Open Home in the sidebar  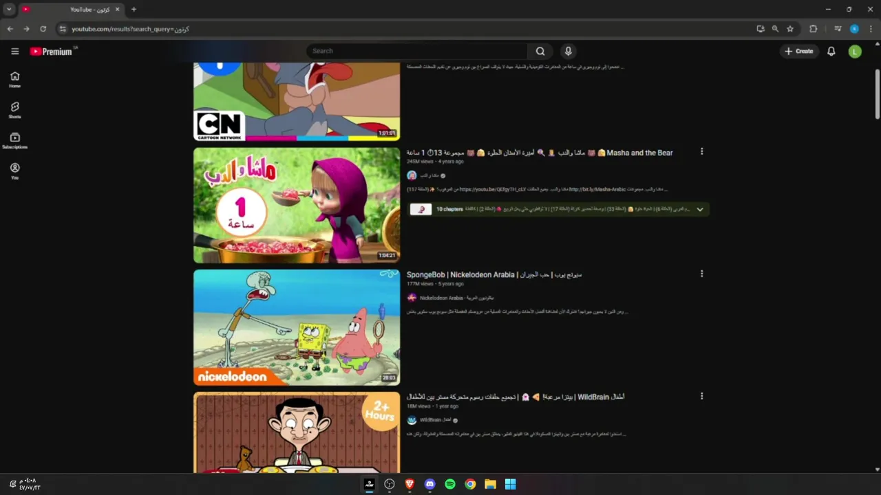point(14,80)
